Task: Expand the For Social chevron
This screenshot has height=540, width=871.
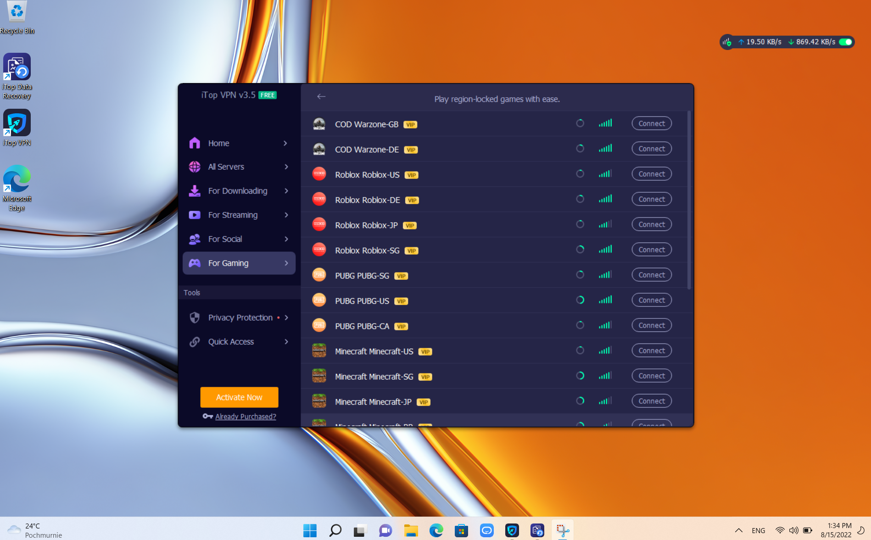Action: click(x=286, y=239)
